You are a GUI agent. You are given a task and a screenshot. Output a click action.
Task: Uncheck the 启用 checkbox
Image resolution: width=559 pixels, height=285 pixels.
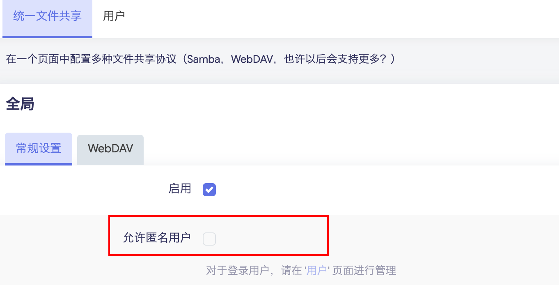pos(209,189)
